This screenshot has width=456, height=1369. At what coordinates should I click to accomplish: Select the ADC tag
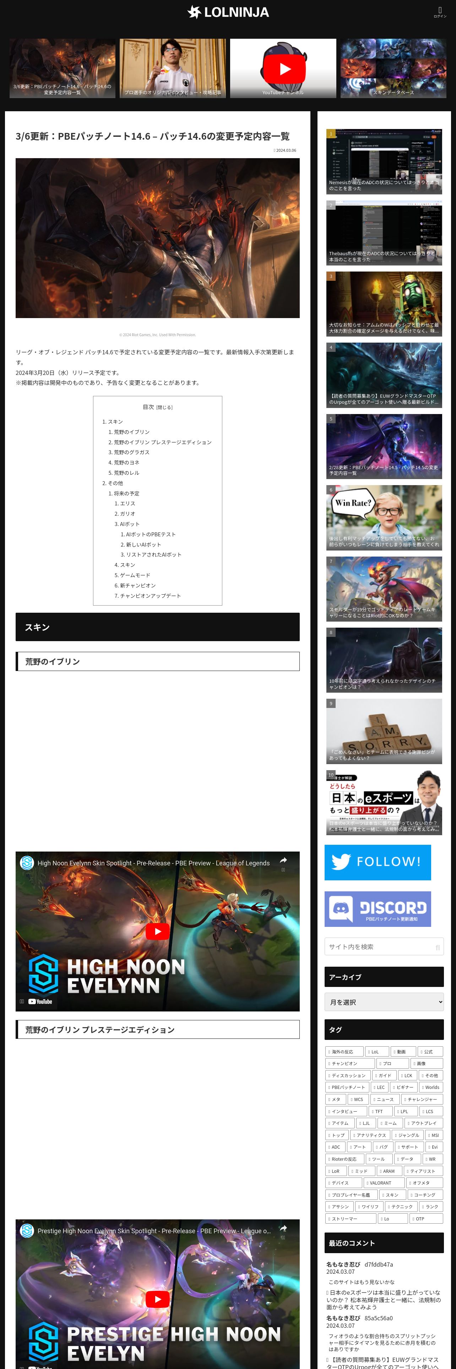click(335, 1147)
